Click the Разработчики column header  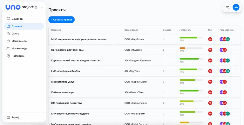[227, 30]
